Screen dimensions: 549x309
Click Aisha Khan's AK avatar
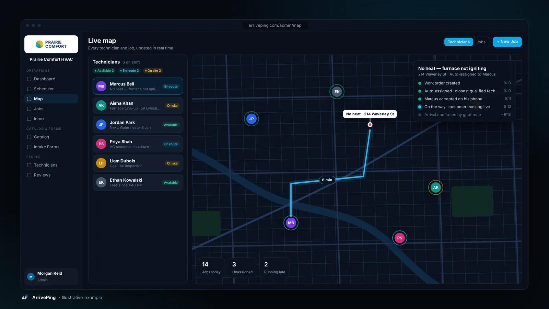click(x=101, y=105)
